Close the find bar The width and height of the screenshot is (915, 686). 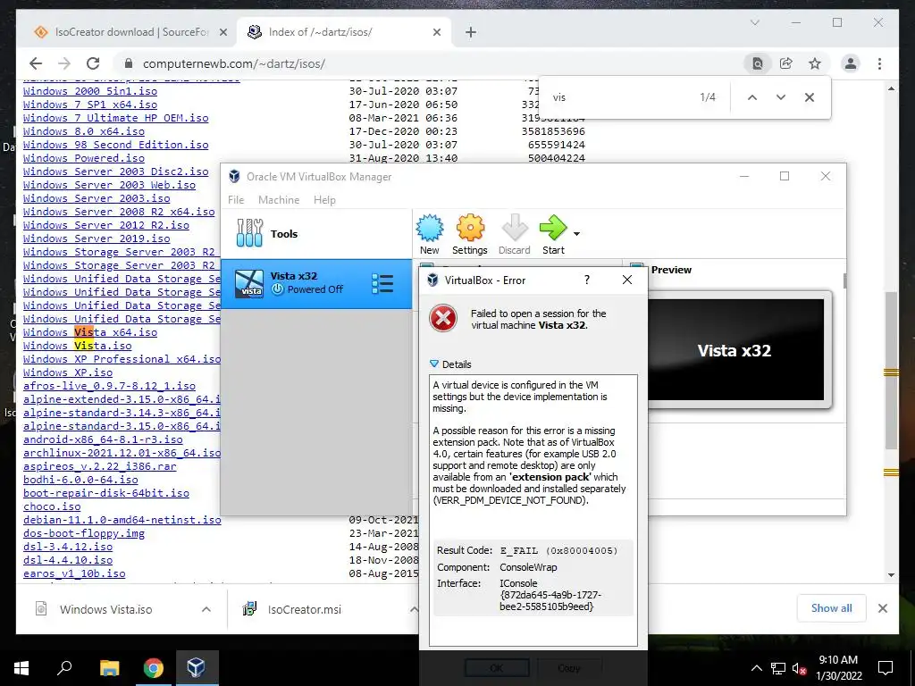(x=810, y=97)
